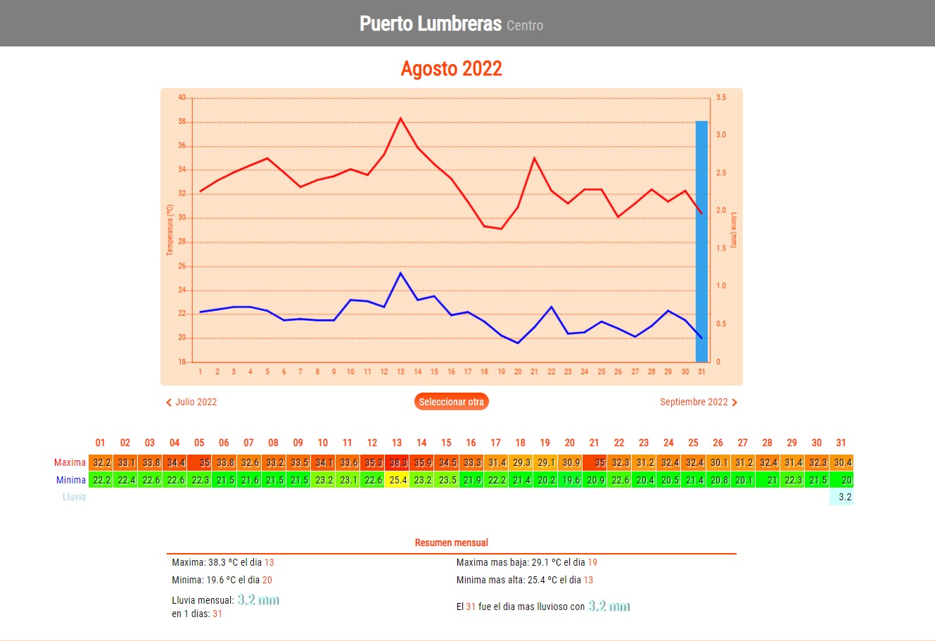Select day 31 column header
The image size is (935, 641).
(x=841, y=443)
